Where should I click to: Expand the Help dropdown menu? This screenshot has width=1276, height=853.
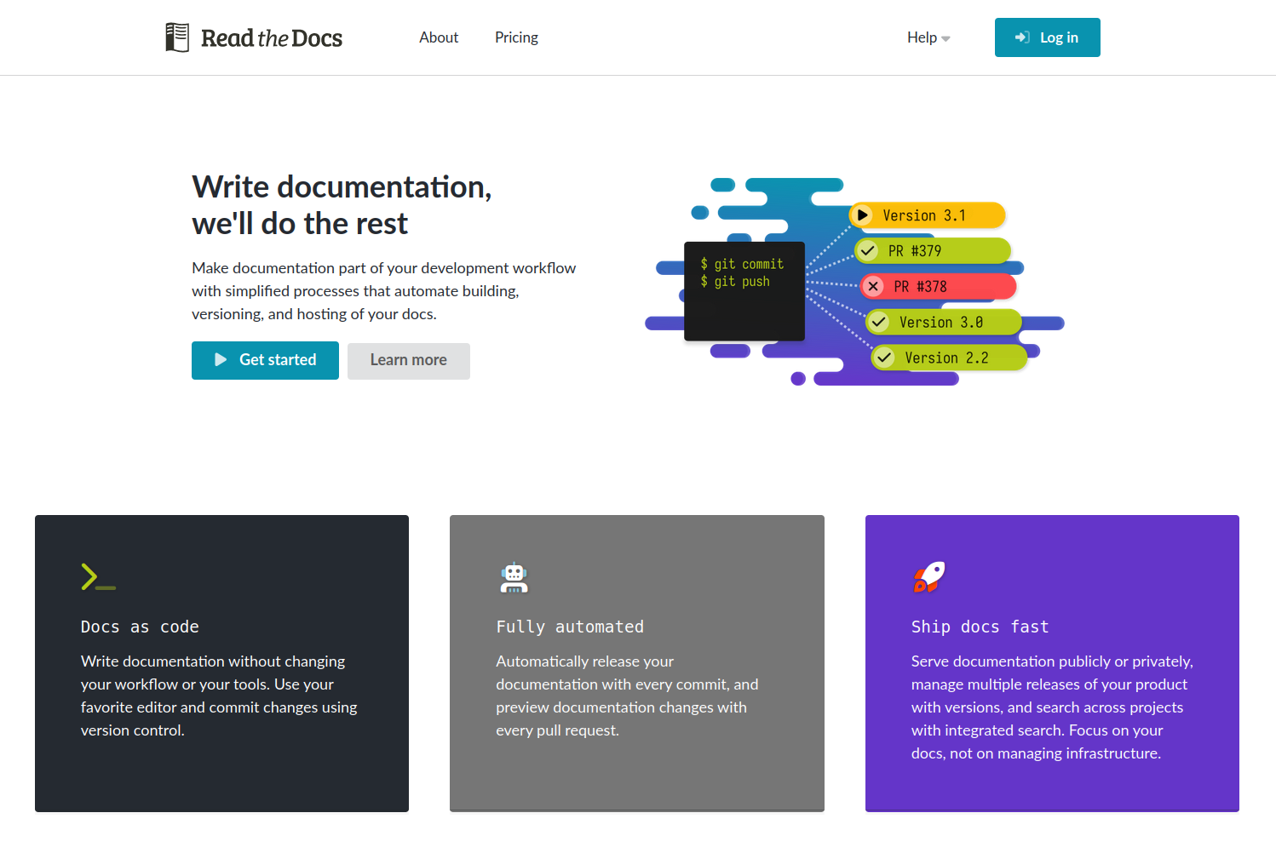(928, 37)
